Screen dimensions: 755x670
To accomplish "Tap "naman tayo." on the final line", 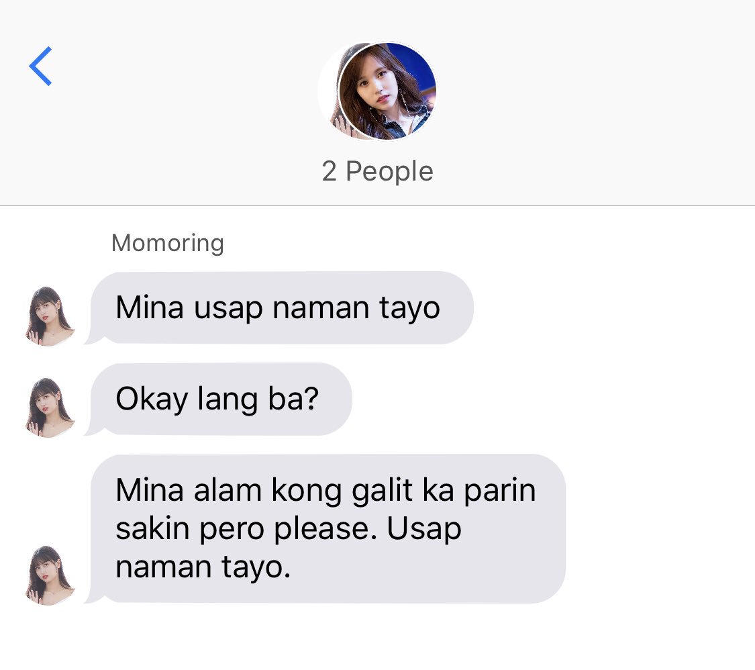I will pos(203,567).
